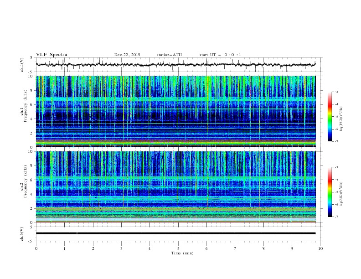
Task: Click the upper PSD color scale bar
Action: click(330, 117)
